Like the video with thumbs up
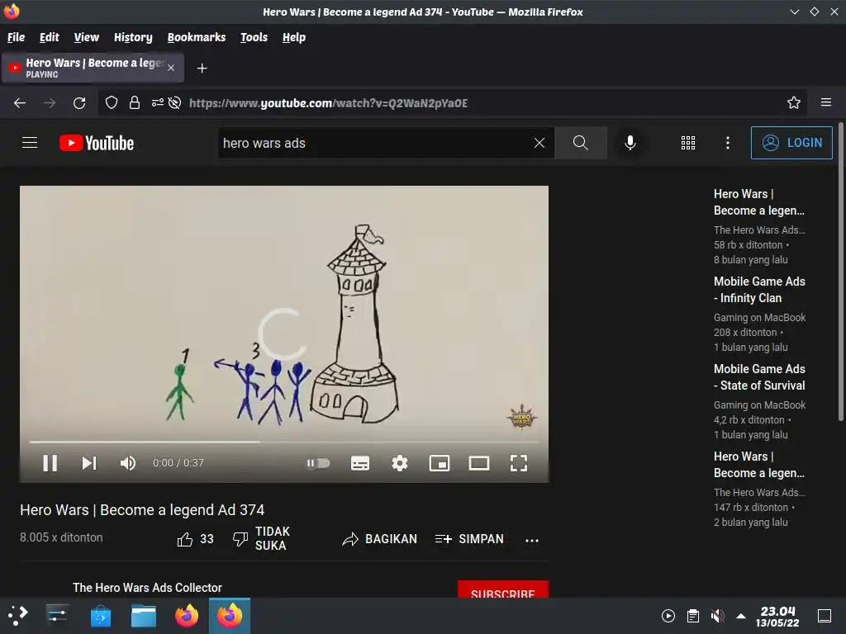The image size is (846, 634). pyautogui.click(x=195, y=539)
